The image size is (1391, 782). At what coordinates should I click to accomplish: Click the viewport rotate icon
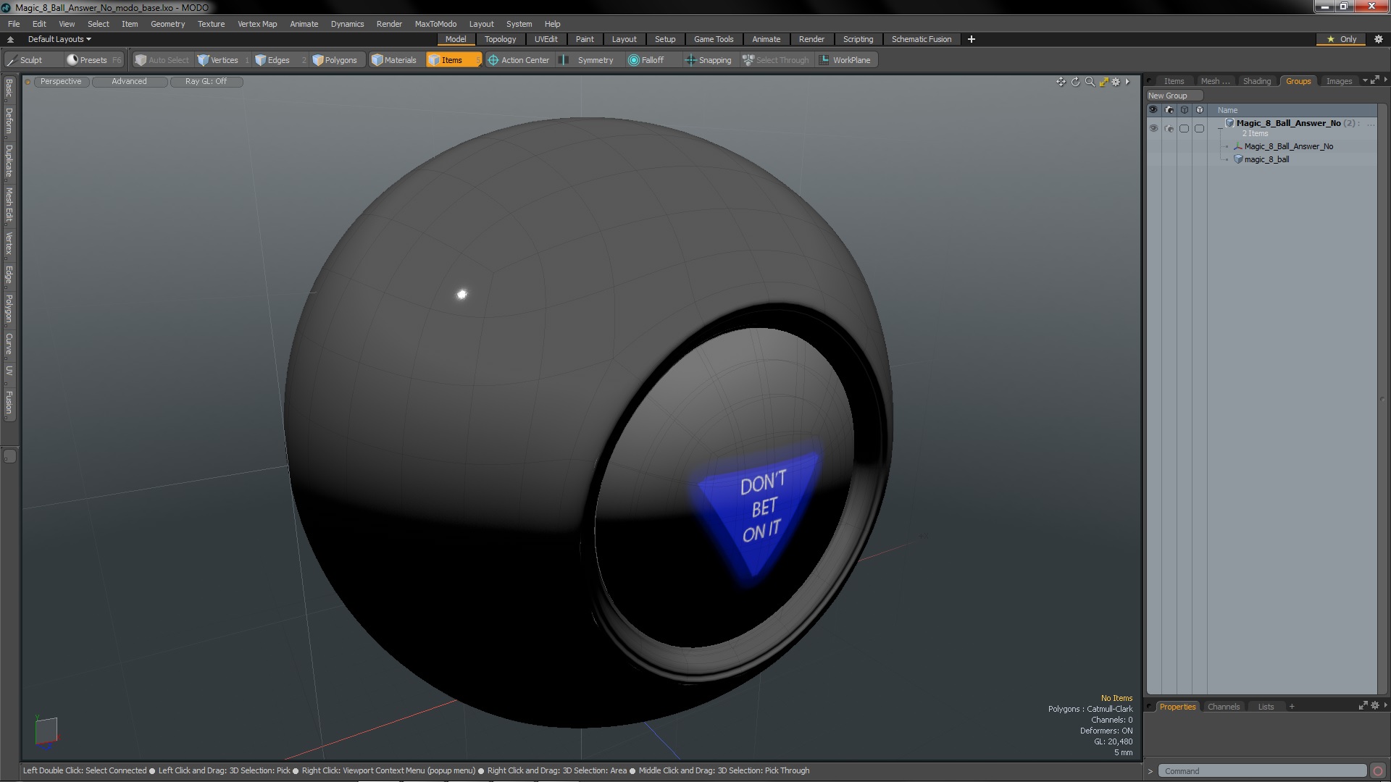[1075, 82]
